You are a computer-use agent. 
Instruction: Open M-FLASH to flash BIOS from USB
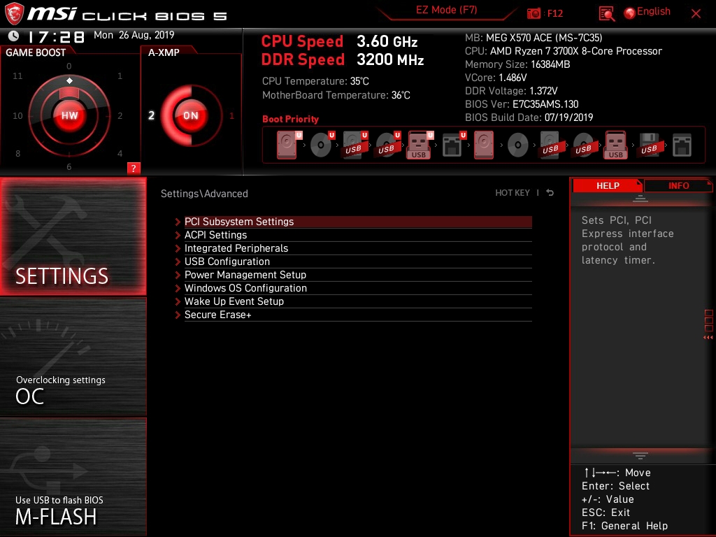coord(73,477)
